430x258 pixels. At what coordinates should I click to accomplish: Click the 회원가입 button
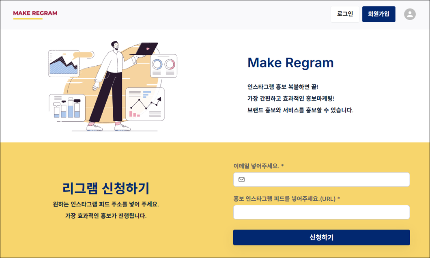379,14
